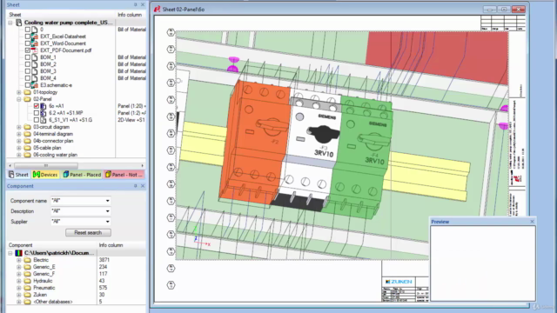Viewport: 557px width, 313px height.
Task: Click the 01-topology folder icon
Action: click(27, 92)
